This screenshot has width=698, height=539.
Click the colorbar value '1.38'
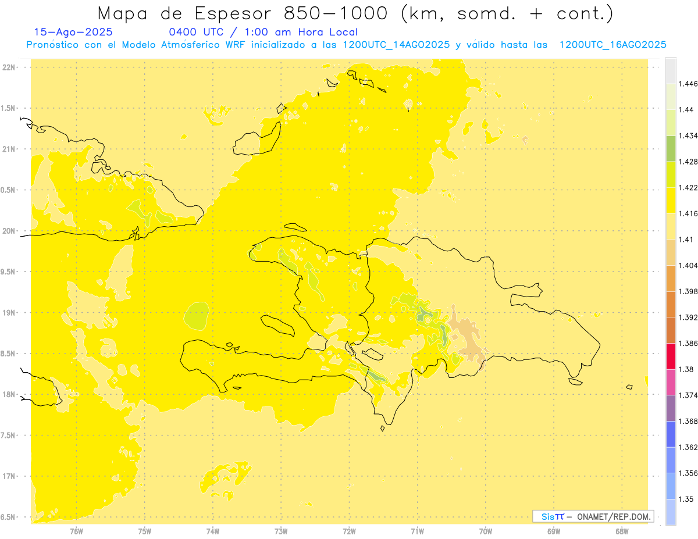pos(688,369)
